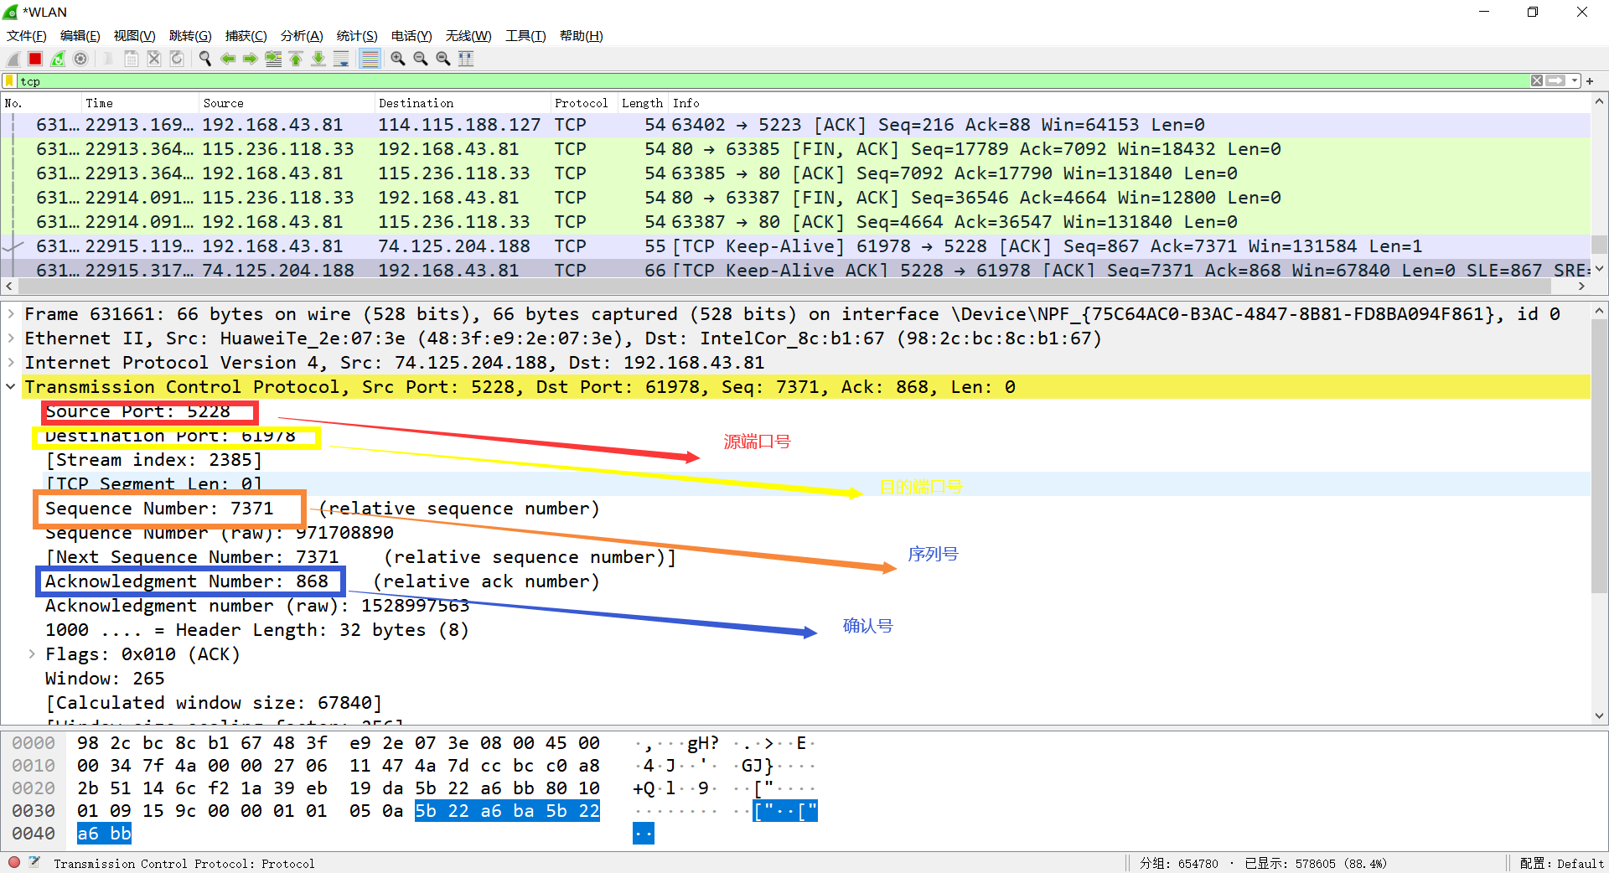Click the open capture file icon
The width and height of the screenshot is (1609, 873).
(x=109, y=59)
